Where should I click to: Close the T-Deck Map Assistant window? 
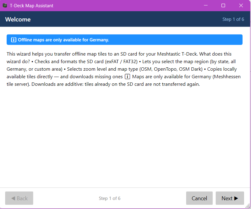[241, 5]
